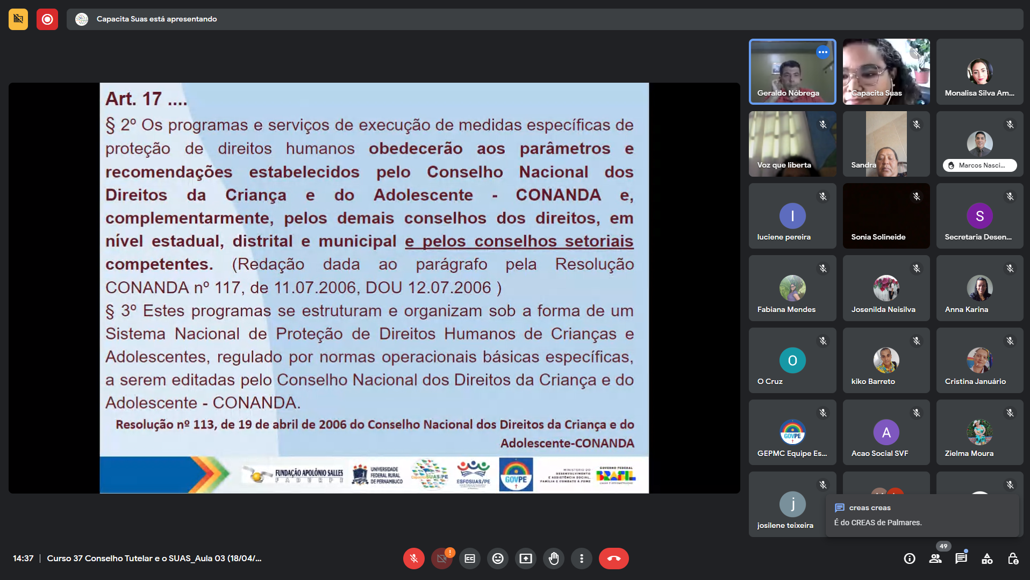Toggle closed captions button
The height and width of the screenshot is (580, 1030).
click(470, 559)
